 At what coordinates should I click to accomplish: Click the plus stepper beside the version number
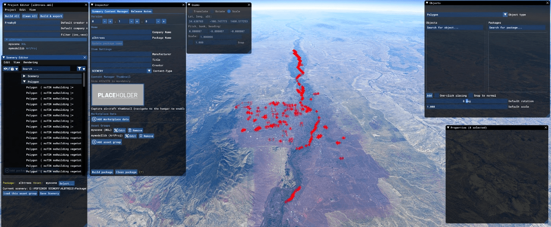[110, 21]
